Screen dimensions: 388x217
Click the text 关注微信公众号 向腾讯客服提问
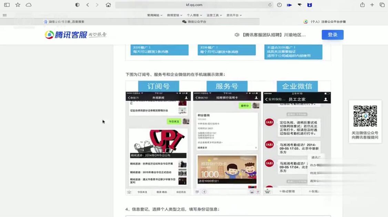(365, 135)
